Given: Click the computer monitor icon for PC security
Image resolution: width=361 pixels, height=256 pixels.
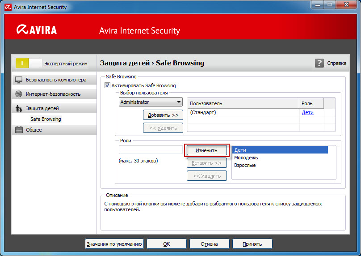Looking at the screenshot, I should tap(19, 80).
